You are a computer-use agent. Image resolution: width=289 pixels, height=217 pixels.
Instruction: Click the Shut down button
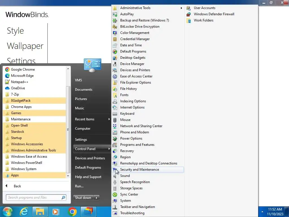click(x=83, y=198)
